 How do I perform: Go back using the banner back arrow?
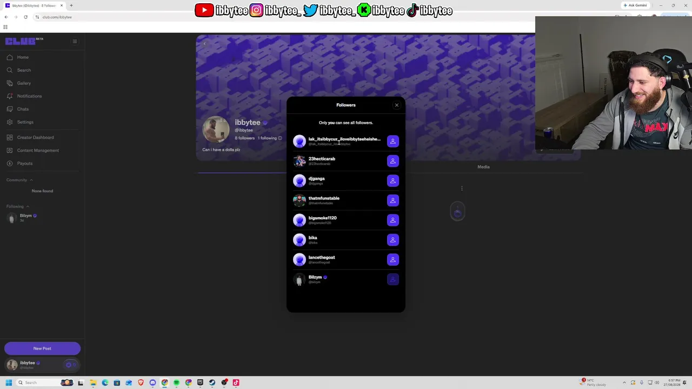(x=204, y=44)
